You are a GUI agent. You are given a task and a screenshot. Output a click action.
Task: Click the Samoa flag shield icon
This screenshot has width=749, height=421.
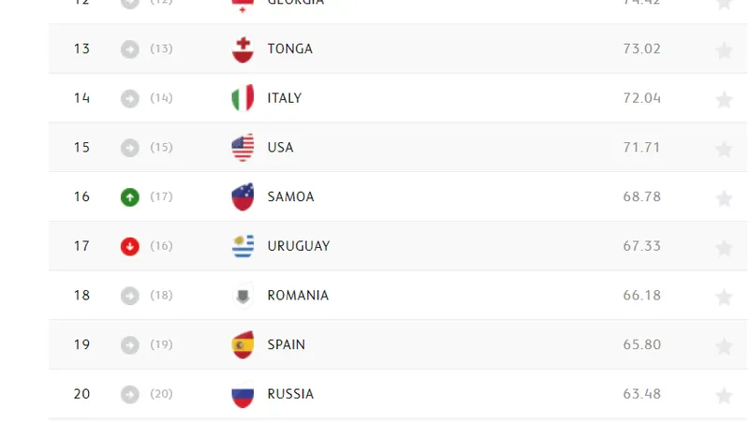pyautogui.click(x=242, y=196)
